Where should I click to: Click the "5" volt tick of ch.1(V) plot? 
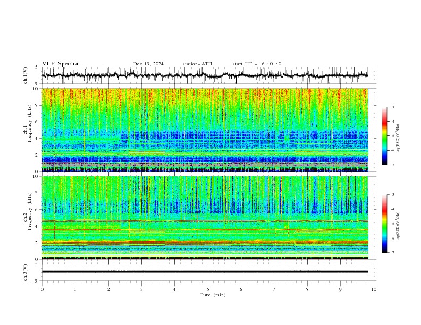pyautogui.click(x=37, y=67)
